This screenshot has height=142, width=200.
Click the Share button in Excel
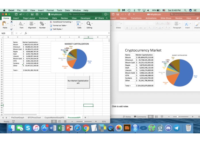click(100, 18)
